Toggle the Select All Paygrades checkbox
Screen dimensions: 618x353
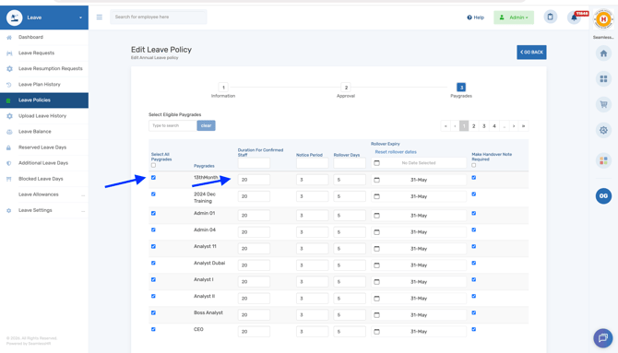pos(153,165)
